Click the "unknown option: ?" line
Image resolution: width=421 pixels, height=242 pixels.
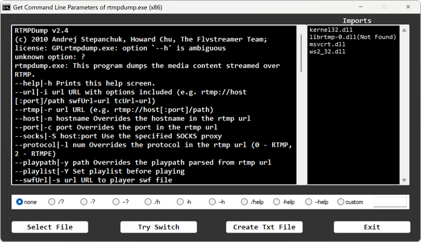(50, 57)
